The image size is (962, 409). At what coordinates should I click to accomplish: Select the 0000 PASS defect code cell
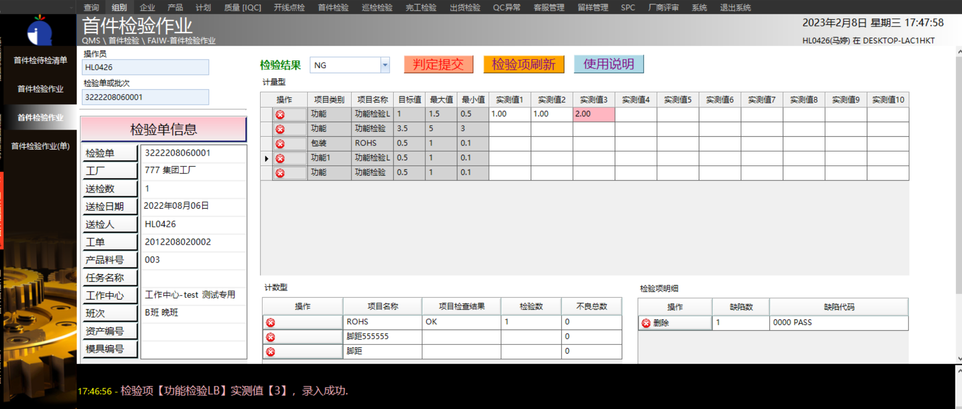click(x=839, y=323)
